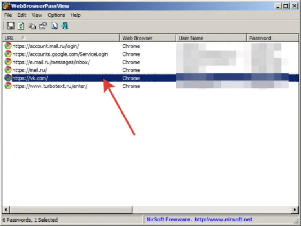
Task: Click Chrome icon of selected vk.com row
Action: pyautogui.click(x=8, y=78)
